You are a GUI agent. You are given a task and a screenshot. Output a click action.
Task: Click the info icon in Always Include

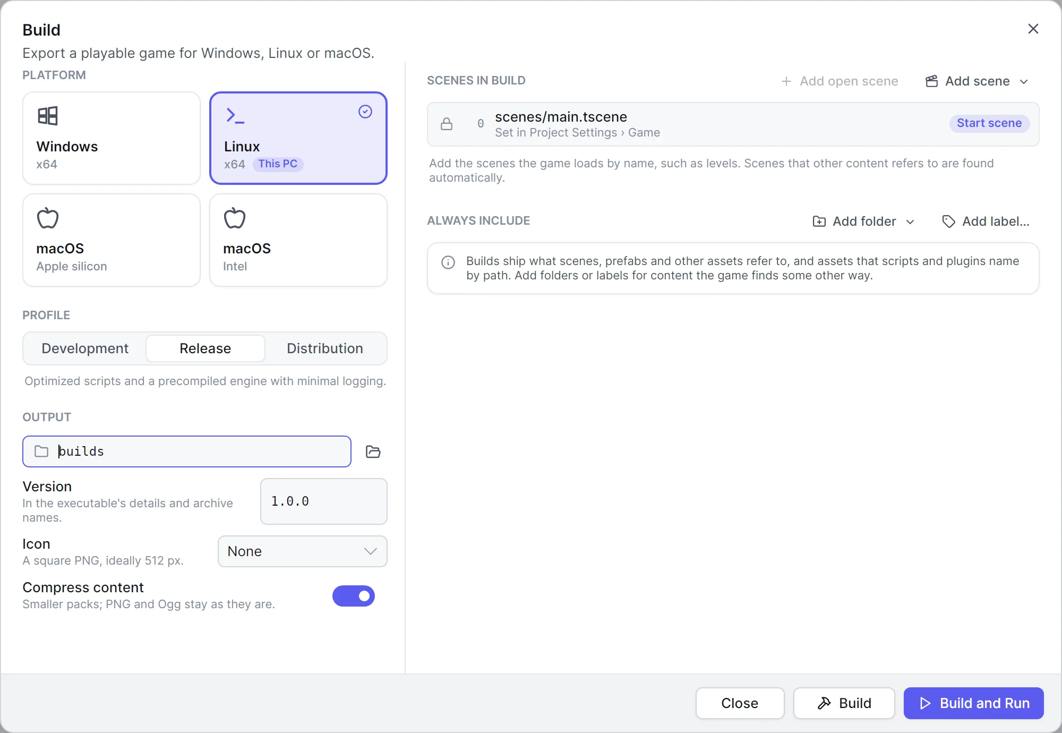tap(448, 262)
